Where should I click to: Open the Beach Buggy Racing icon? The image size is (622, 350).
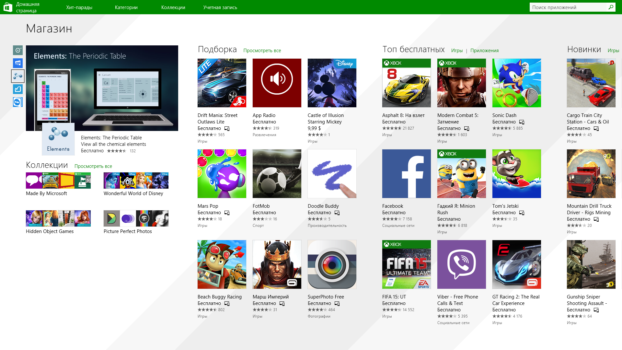(222, 264)
